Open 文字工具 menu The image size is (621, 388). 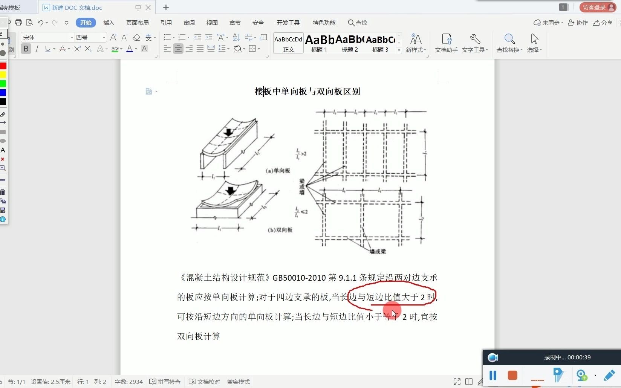pyautogui.click(x=475, y=43)
